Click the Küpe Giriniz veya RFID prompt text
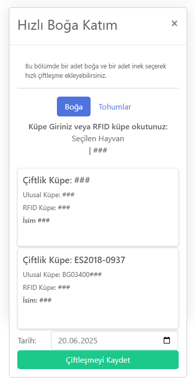This screenshot has width=195, height=382. [x=98, y=127]
